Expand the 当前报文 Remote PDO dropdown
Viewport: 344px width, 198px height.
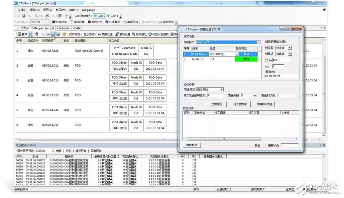(x=259, y=42)
